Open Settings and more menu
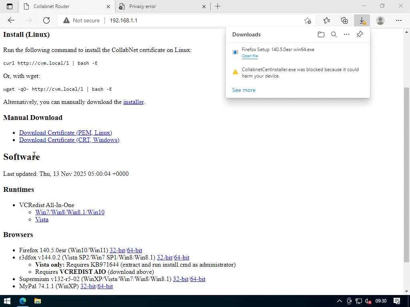This screenshot has height=307, width=410. pos(398,20)
